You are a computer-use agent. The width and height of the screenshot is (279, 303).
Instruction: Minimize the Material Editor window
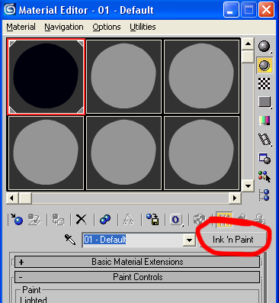(231, 10)
